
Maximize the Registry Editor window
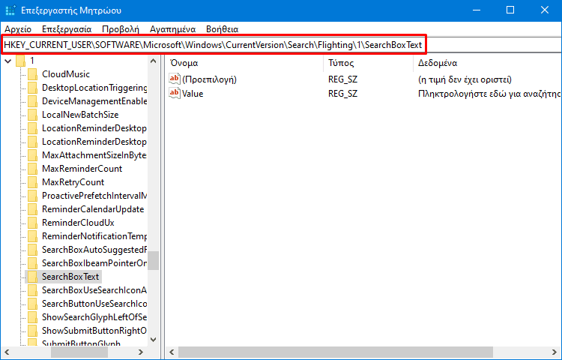click(x=510, y=10)
